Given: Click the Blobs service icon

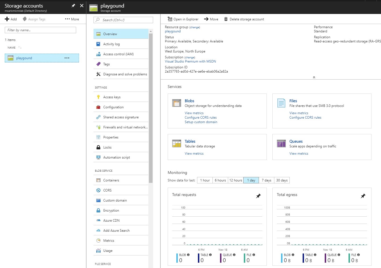Looking at the screenshot, I should tap(177, 103).
